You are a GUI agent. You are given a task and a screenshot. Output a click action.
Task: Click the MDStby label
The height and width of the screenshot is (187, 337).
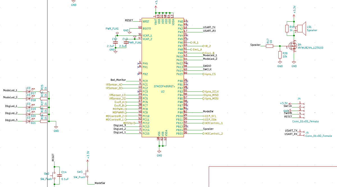point(129,123)
